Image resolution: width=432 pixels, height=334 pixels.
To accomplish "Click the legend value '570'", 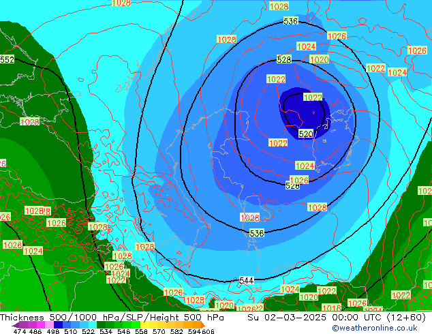I will 159,331.
